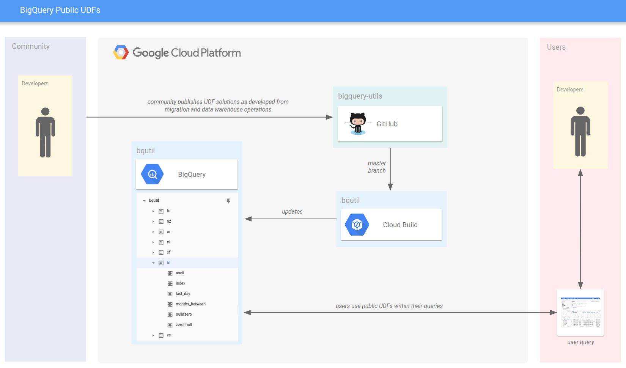626x368 pixels.
Task: Select the ascii function name
Action: pyautogui.click(x=180, y=273)
